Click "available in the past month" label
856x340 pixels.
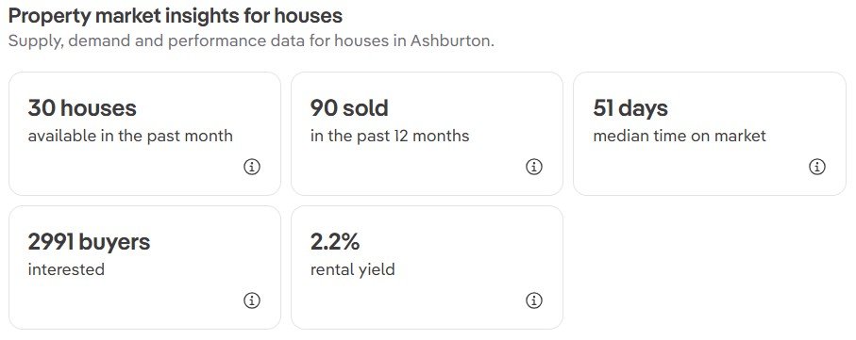pyautogui.click(x=130, y=136)
